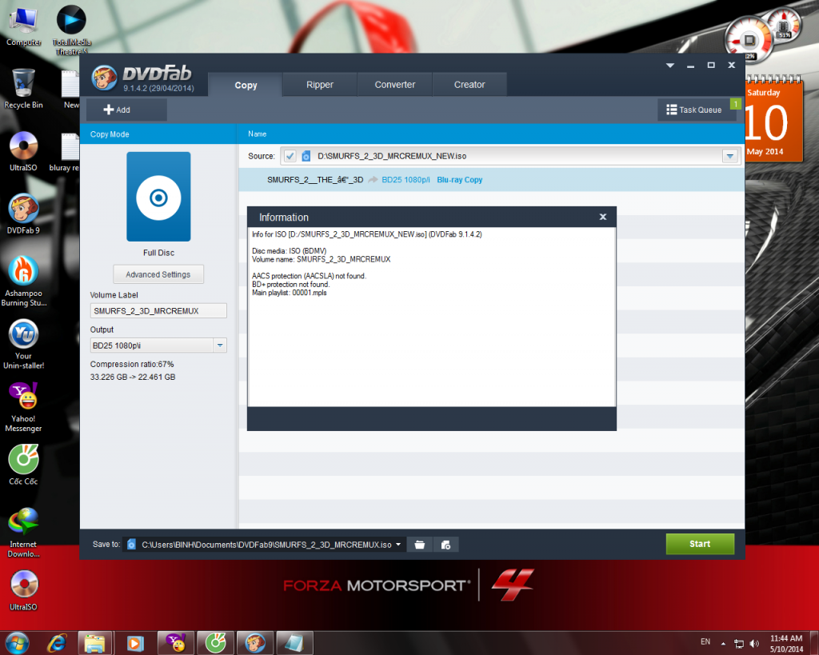Image resolution: width=819 pixels, height=655 pixels.
Task: Close the Information dialog
Action: click(x=603, y=217)
